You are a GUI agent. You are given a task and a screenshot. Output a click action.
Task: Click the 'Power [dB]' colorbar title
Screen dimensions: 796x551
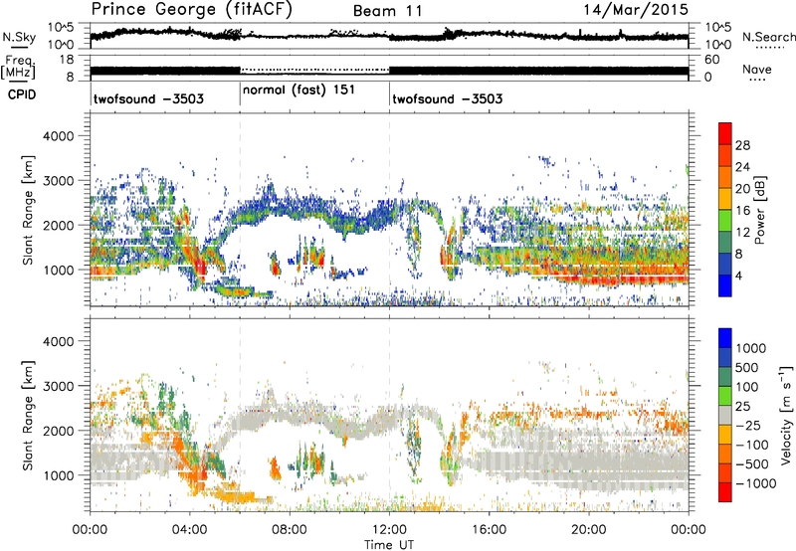click(759, 210)
